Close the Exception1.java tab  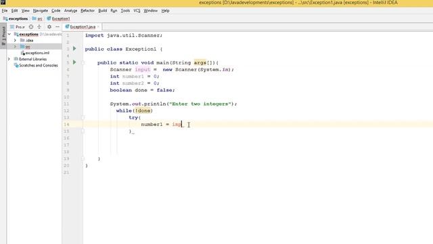98,27
